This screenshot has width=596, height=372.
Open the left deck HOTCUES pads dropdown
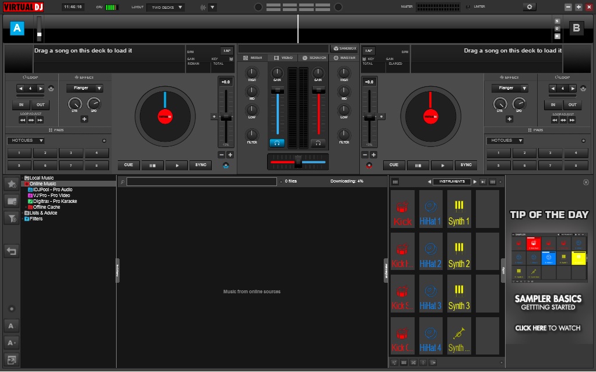click(26, 141)
